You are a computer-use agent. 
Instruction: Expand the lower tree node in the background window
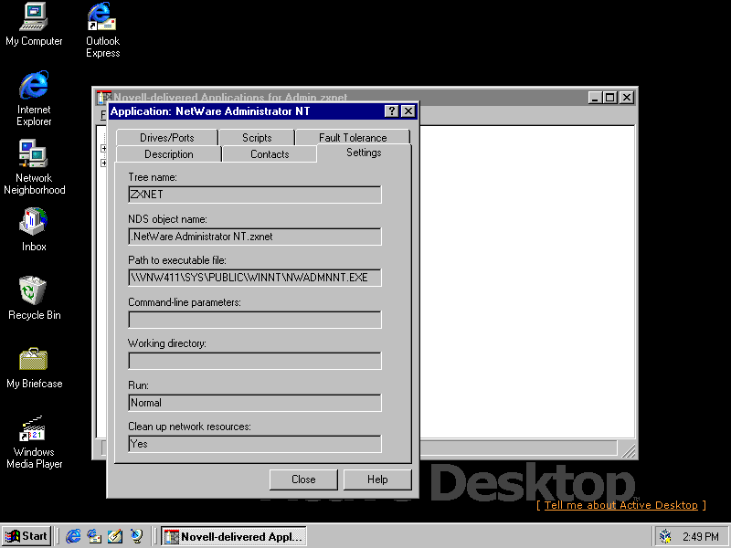click(103, 163)
